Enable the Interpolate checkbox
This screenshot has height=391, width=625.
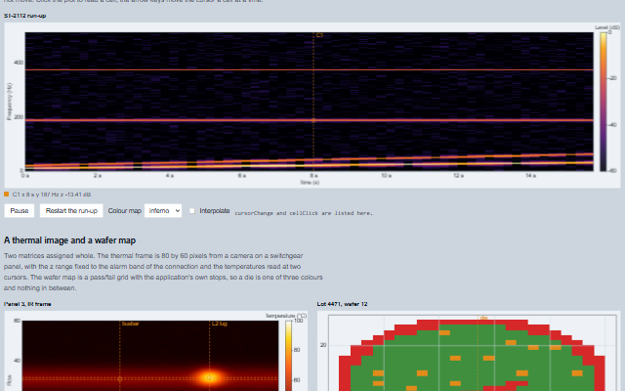tap(192, 211)
